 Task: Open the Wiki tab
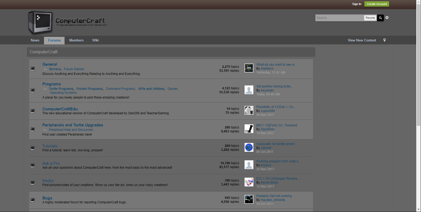click(x=95, y=40)
